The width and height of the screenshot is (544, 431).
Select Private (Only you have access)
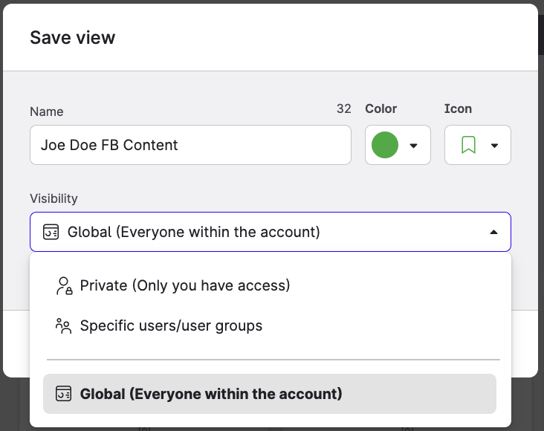click(184, 285)
